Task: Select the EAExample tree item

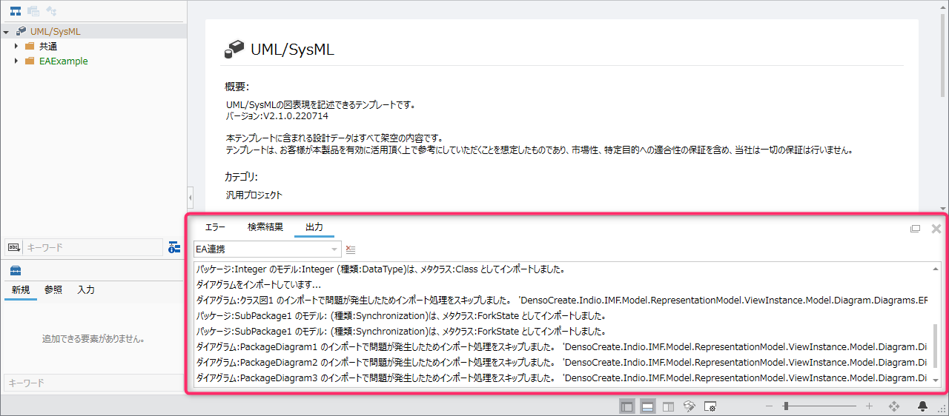Action: click(64, 61)
